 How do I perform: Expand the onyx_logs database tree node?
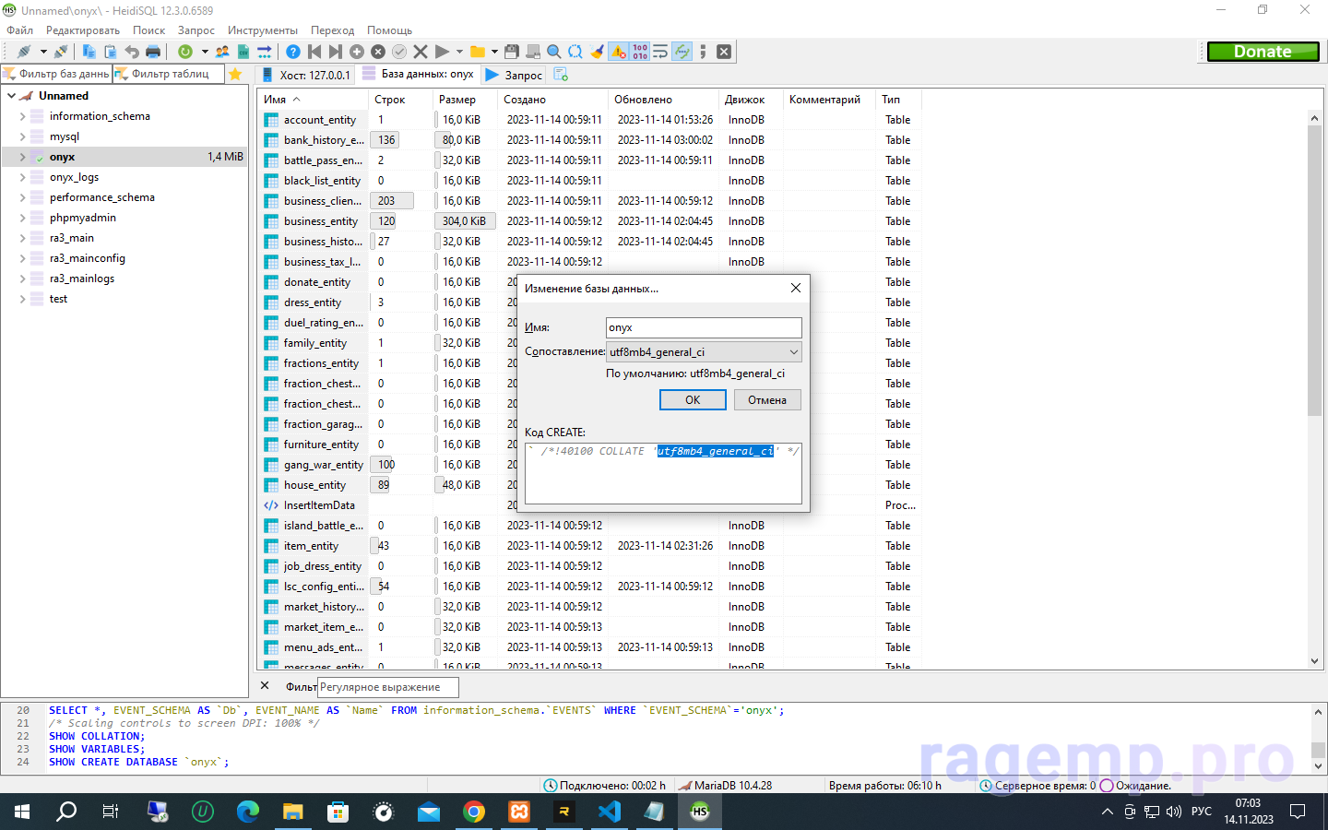tap(22, 177)
